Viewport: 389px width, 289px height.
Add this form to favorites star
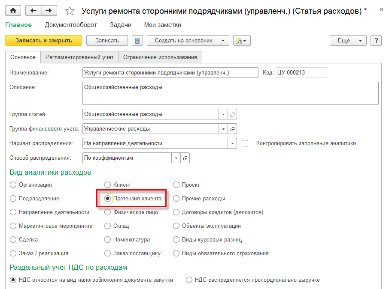click(x=70, y=11)
